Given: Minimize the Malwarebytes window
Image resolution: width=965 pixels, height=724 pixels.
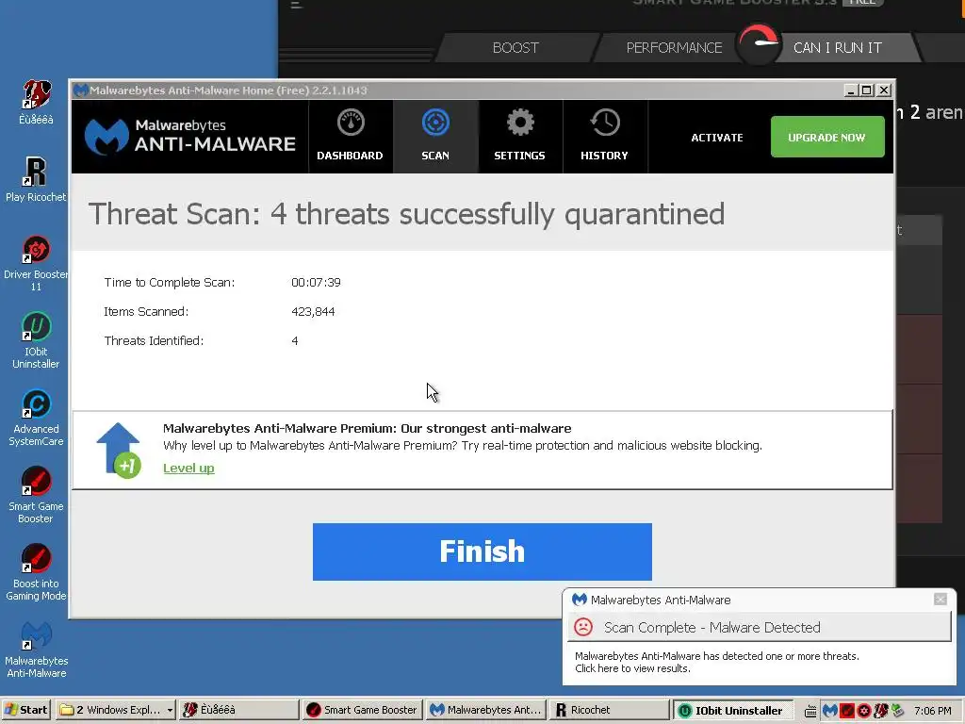Looking at the screenshot, I should pyautogui.click(x=851, y=90).
